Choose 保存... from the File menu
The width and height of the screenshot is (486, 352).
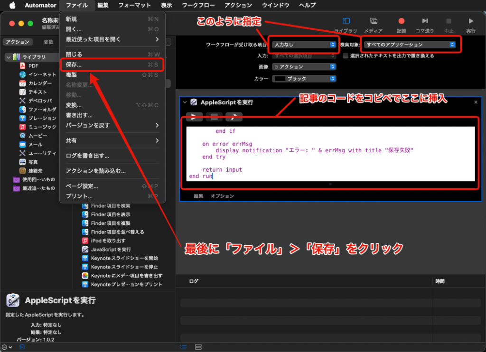pyautogui.click(x=74, y=64)
